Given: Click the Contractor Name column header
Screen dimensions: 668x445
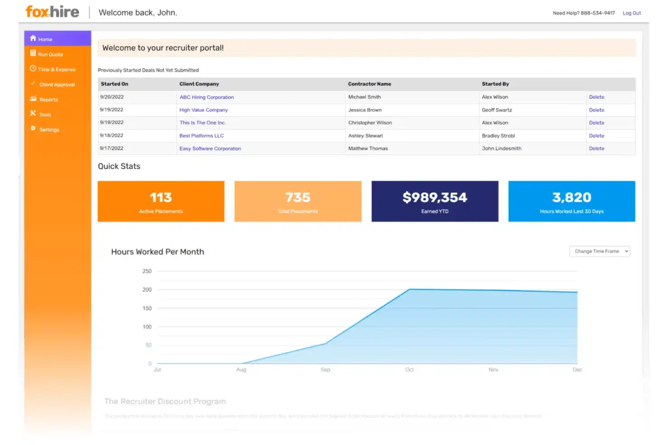Looking at the screenshot, I should [x=369, y=84].
